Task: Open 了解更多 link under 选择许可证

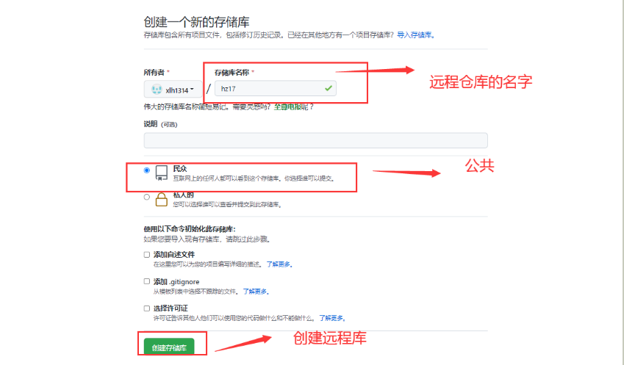Action: [x=332, y=318]
